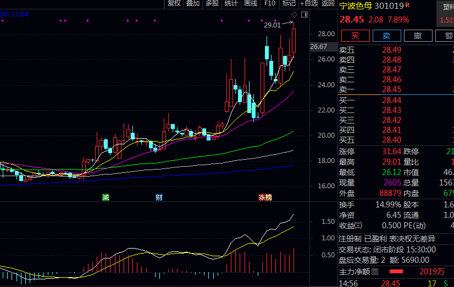
Task: Open the 复权 menu
Action: (174, 3)
